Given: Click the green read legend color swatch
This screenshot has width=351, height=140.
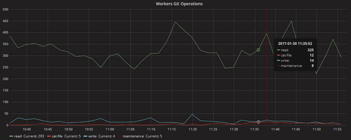Looking at the screenshot, I should pos(11,136).
